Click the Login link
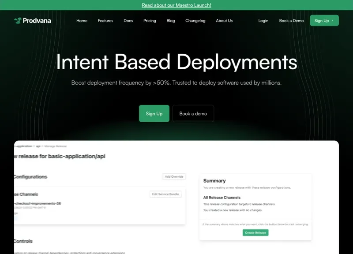 263,21
